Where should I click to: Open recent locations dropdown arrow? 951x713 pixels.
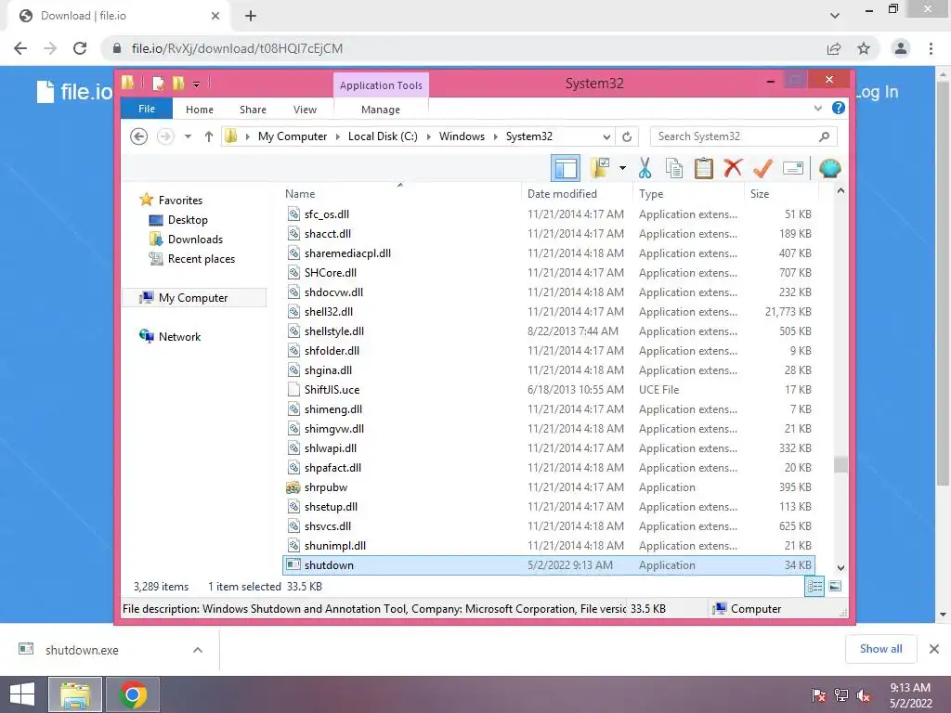(x=188, y=136)
